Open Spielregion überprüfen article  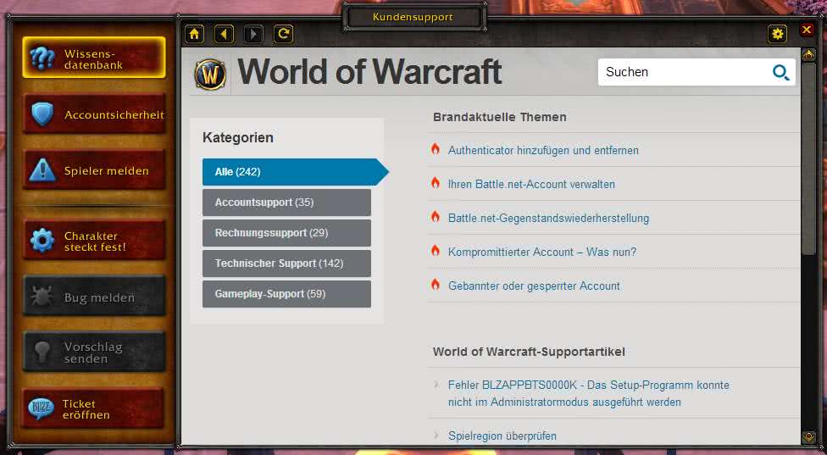502,436
